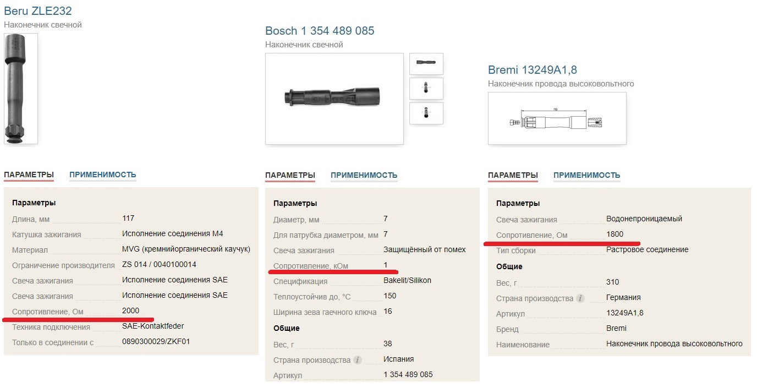757x387 pixels.
Task: Open the Beru ZLE232 product title
Action: [38, 11]
